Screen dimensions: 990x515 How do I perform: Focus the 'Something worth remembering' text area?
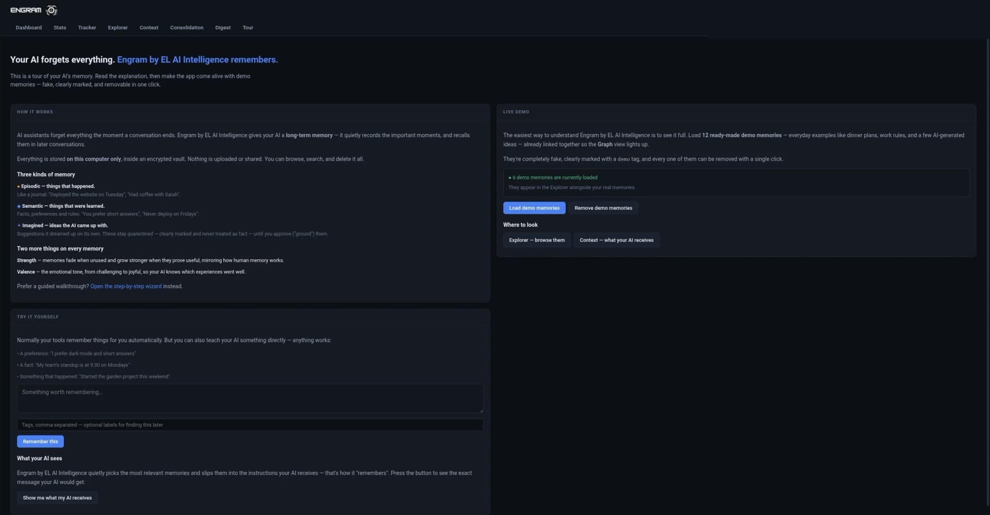(250, 398)
